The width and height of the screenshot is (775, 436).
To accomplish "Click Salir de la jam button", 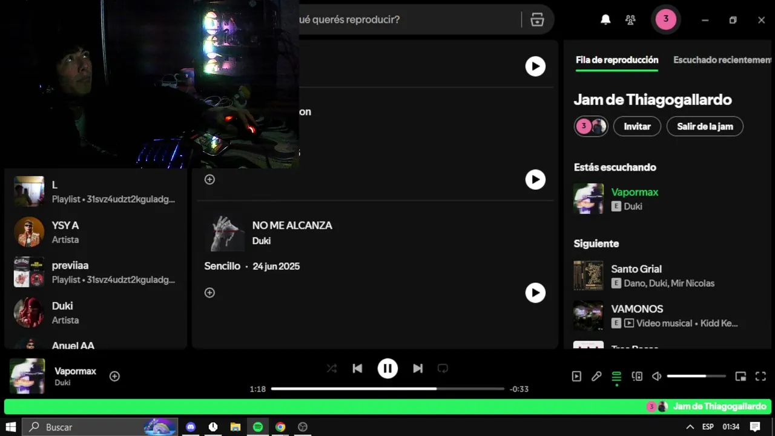I will [705, 126].
